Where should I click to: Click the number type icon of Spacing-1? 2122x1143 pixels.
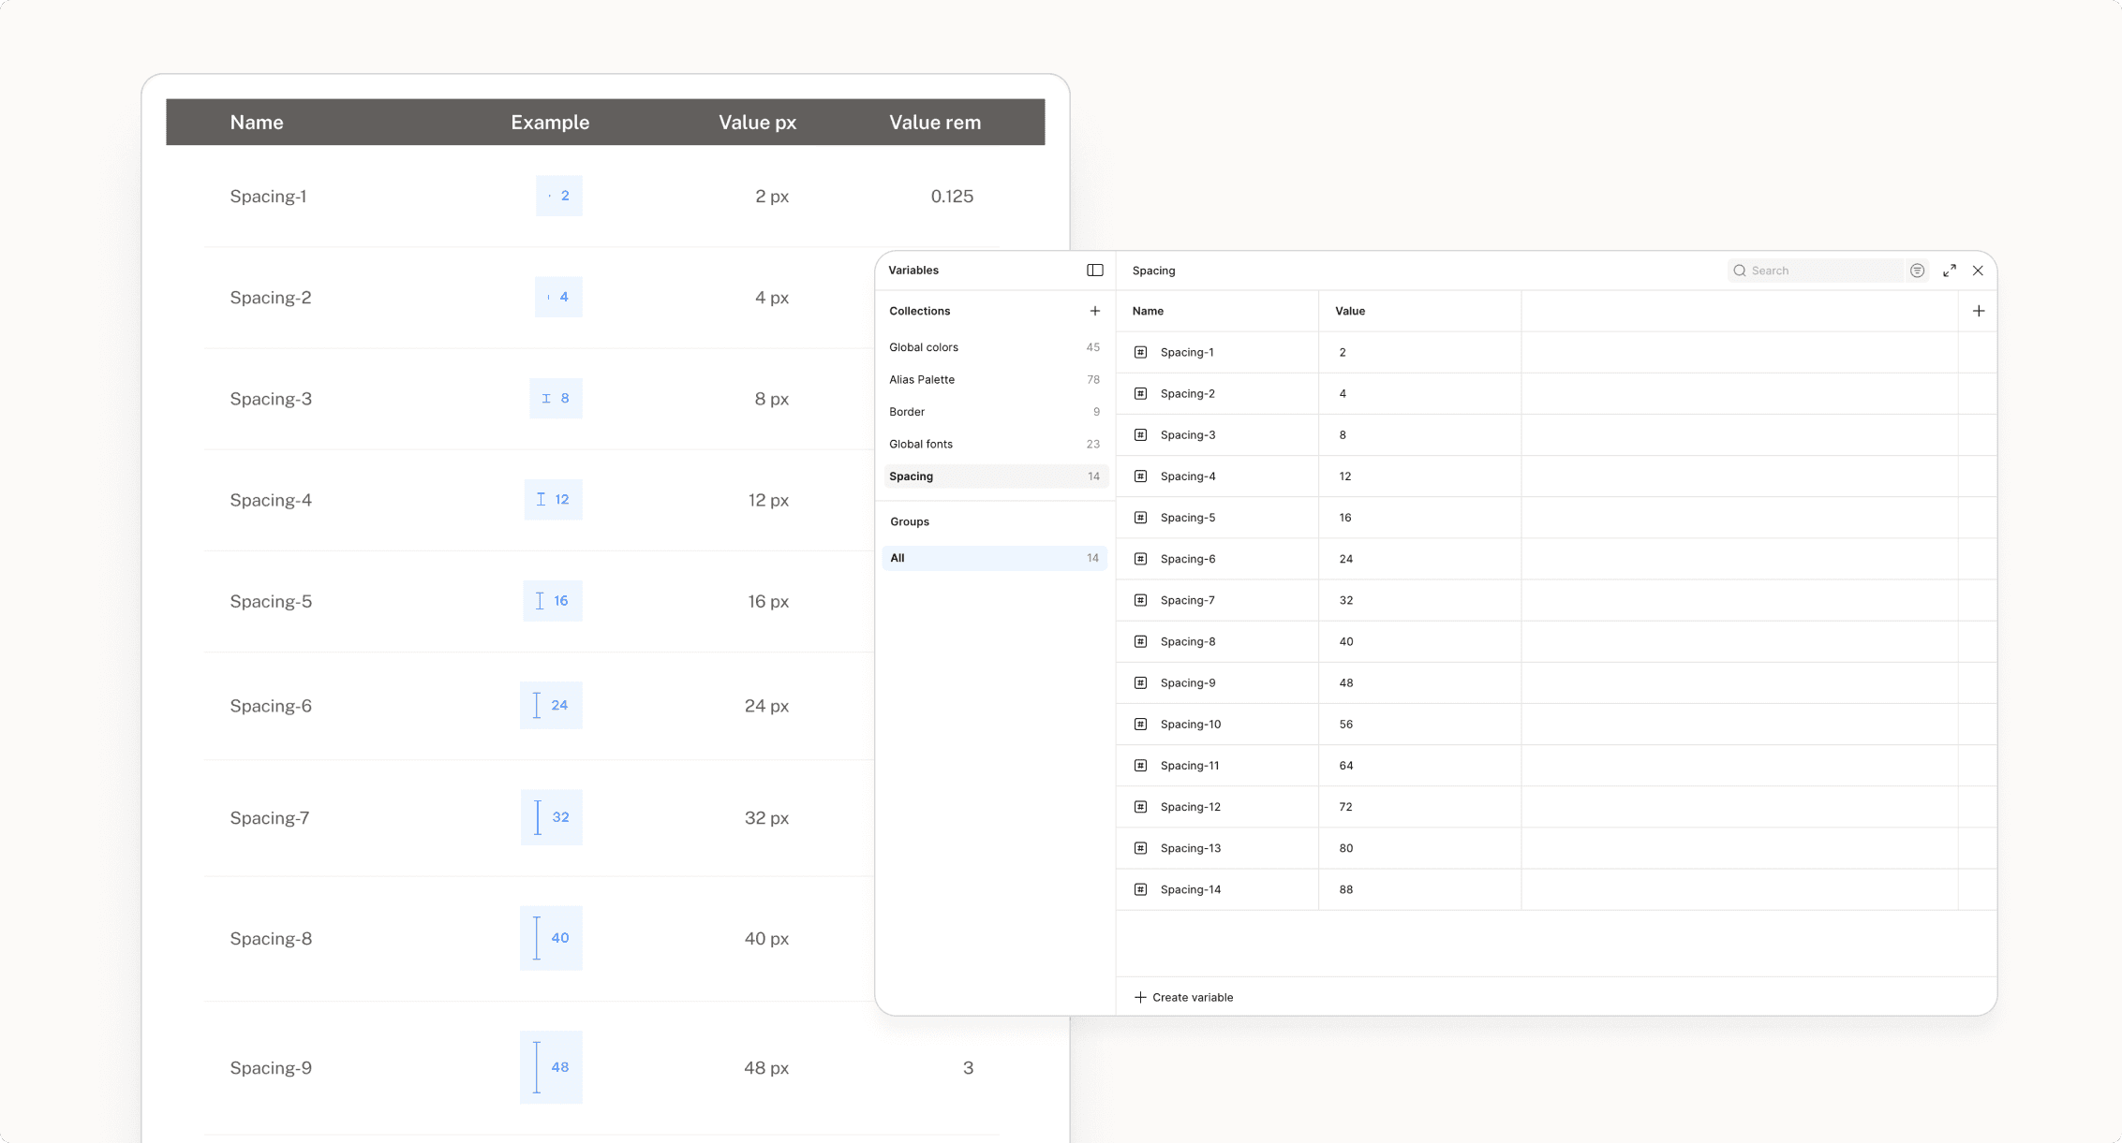pyautogui.click(x=1140, y=353)
